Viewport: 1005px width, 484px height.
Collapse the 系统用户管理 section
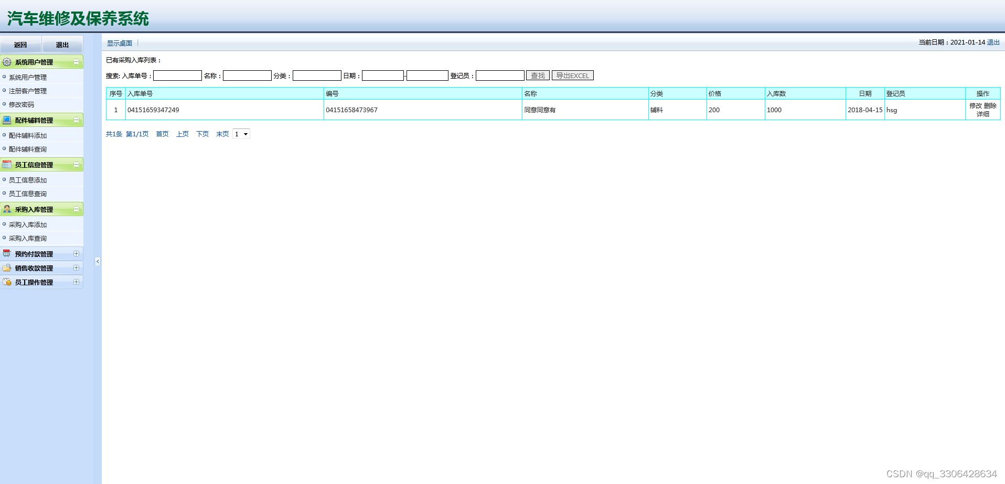(x=76, y=62)
